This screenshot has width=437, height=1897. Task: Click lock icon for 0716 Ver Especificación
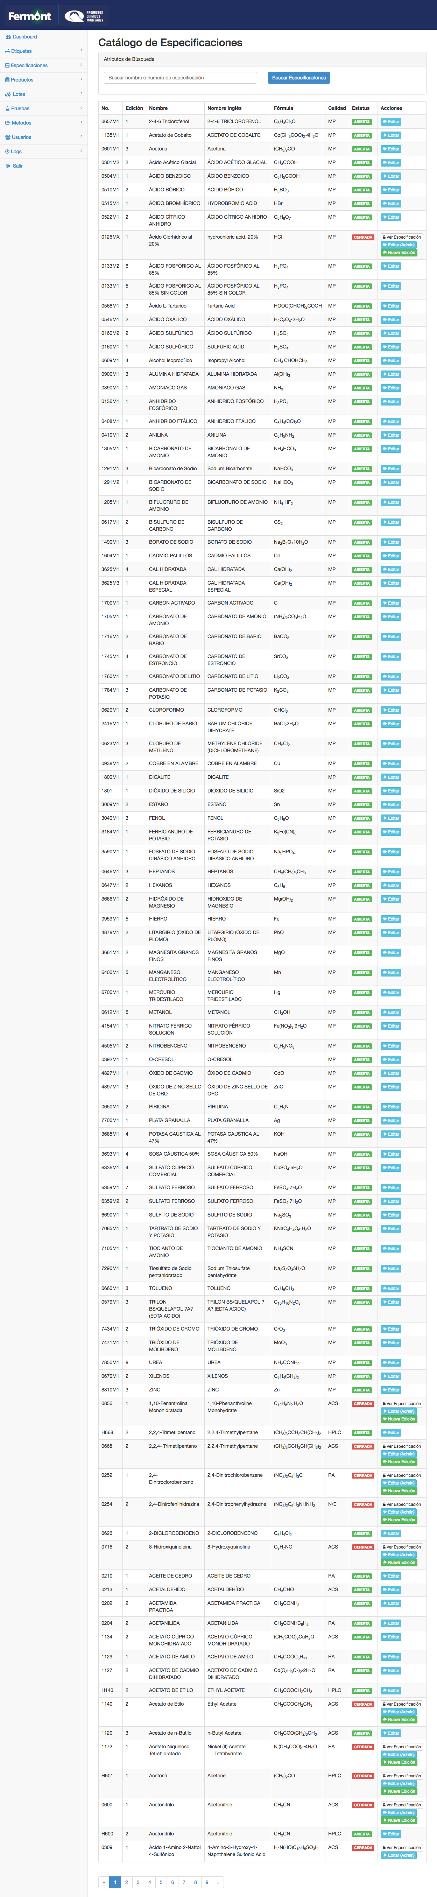coord(384,1547)
